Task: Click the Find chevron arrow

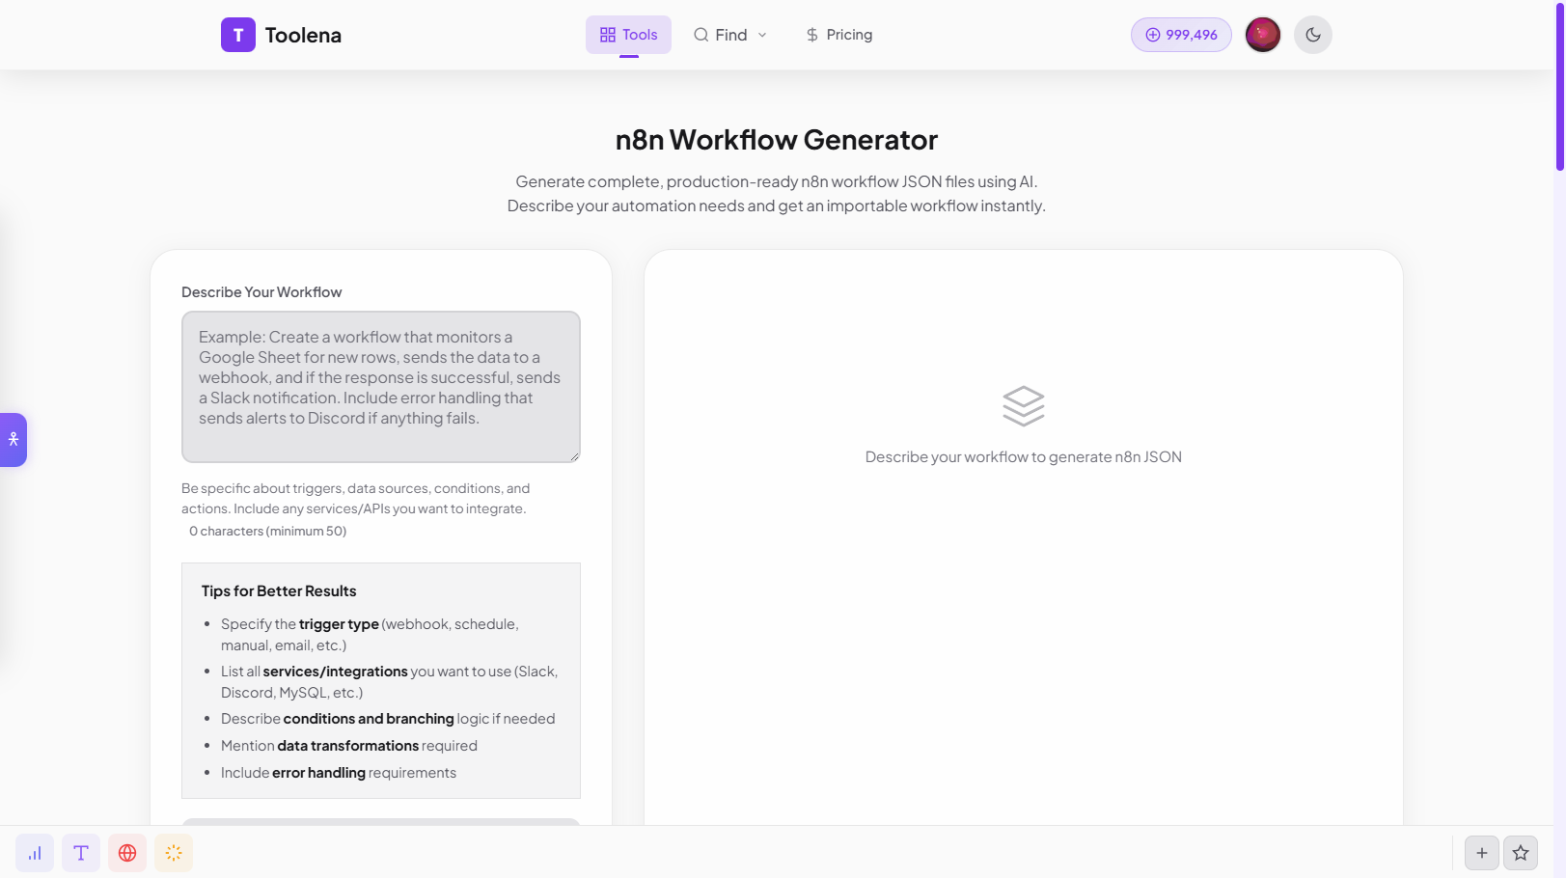Action: pyautogui.click(x=762, y=35)
